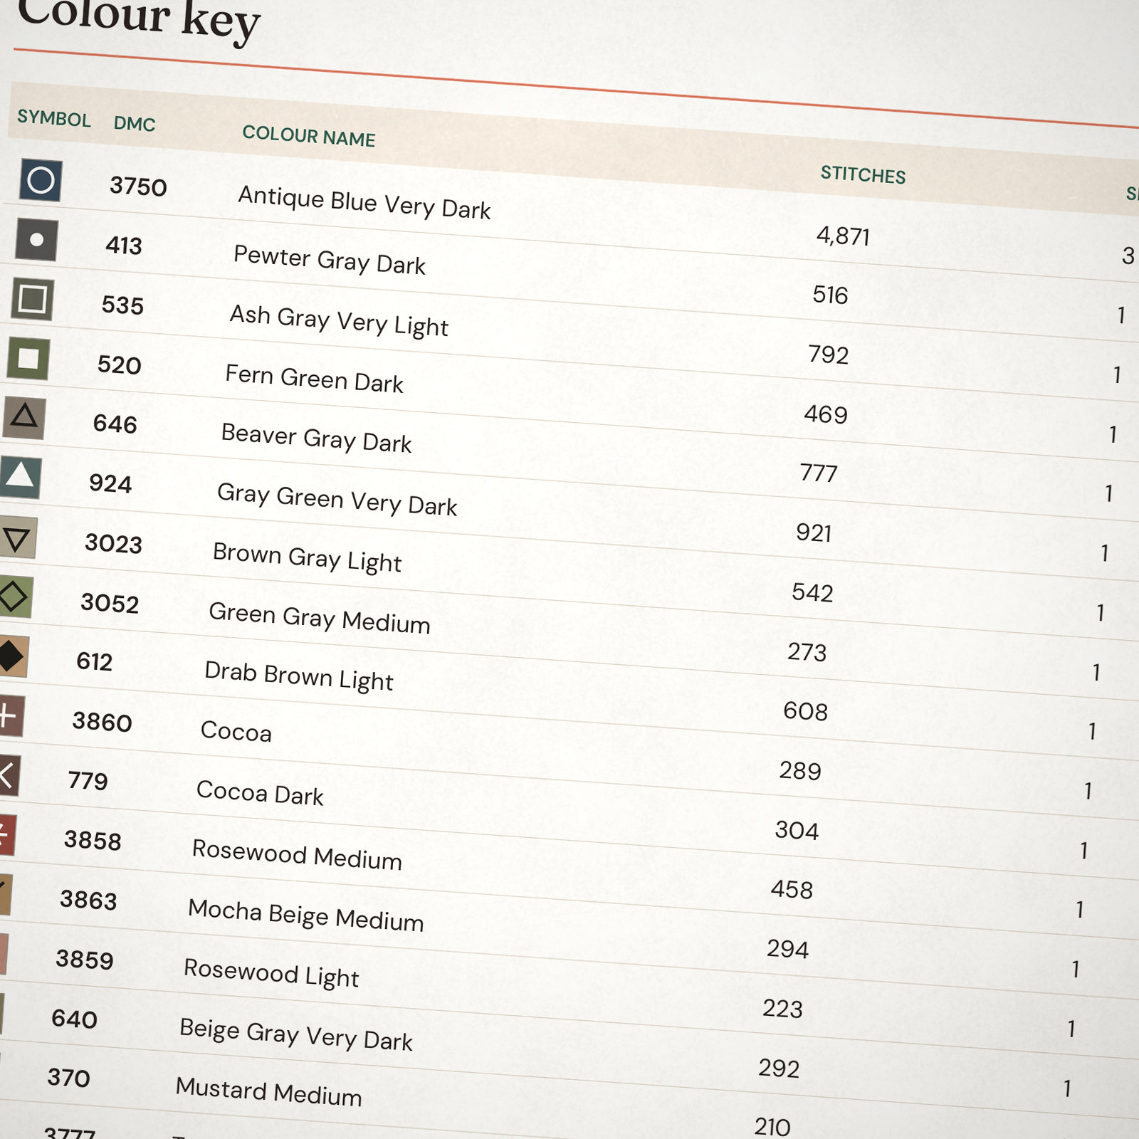Screen dimensions: 1139x1139
Task: Select the colour name Cocoa Dark
Action: (260, 792)
